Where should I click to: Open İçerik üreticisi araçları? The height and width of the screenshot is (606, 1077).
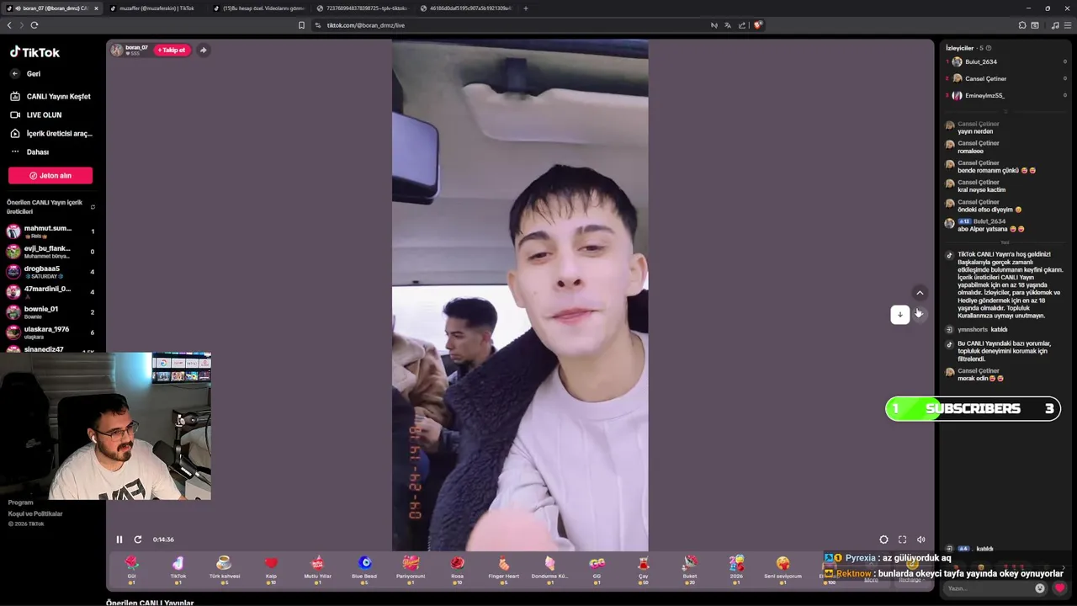[50, 133]
